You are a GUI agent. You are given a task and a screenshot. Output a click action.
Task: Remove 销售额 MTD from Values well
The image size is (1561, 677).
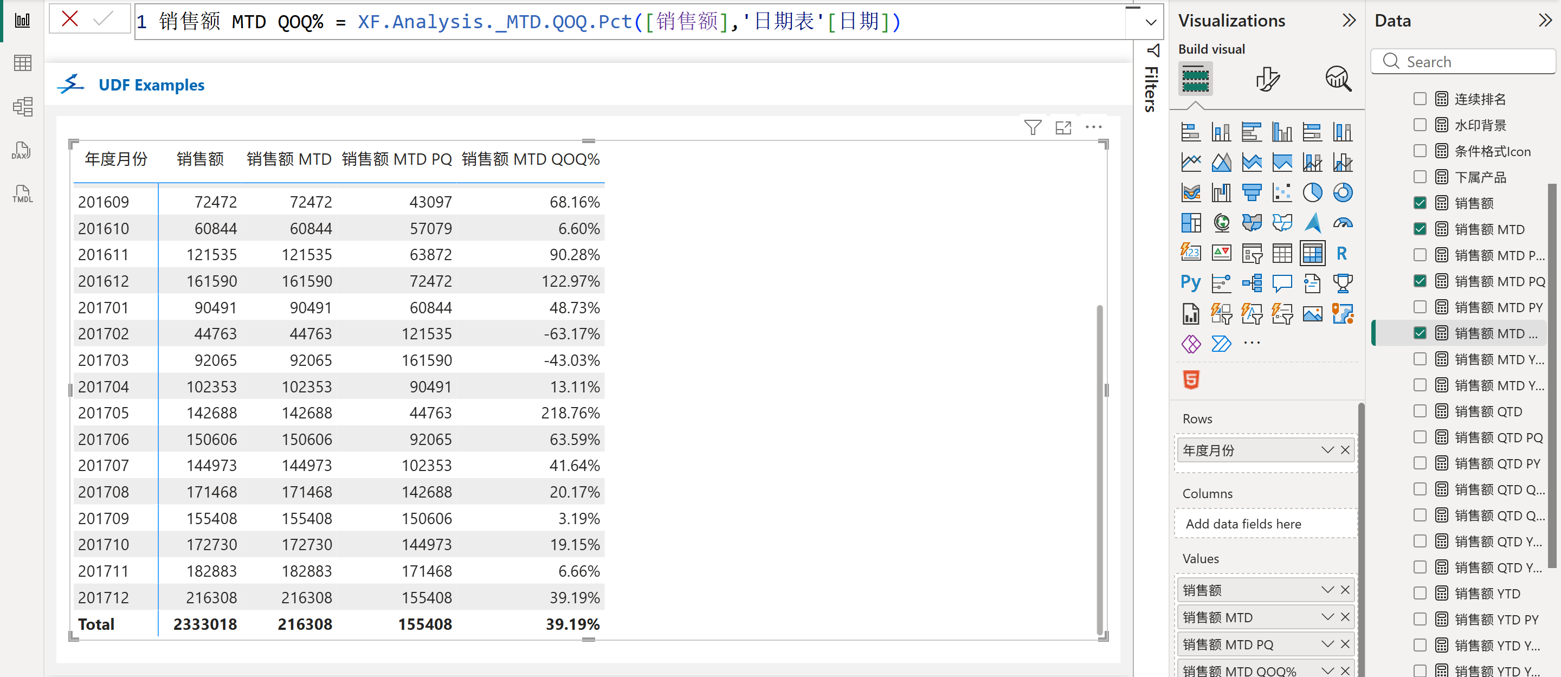[x=1345, y=617]
